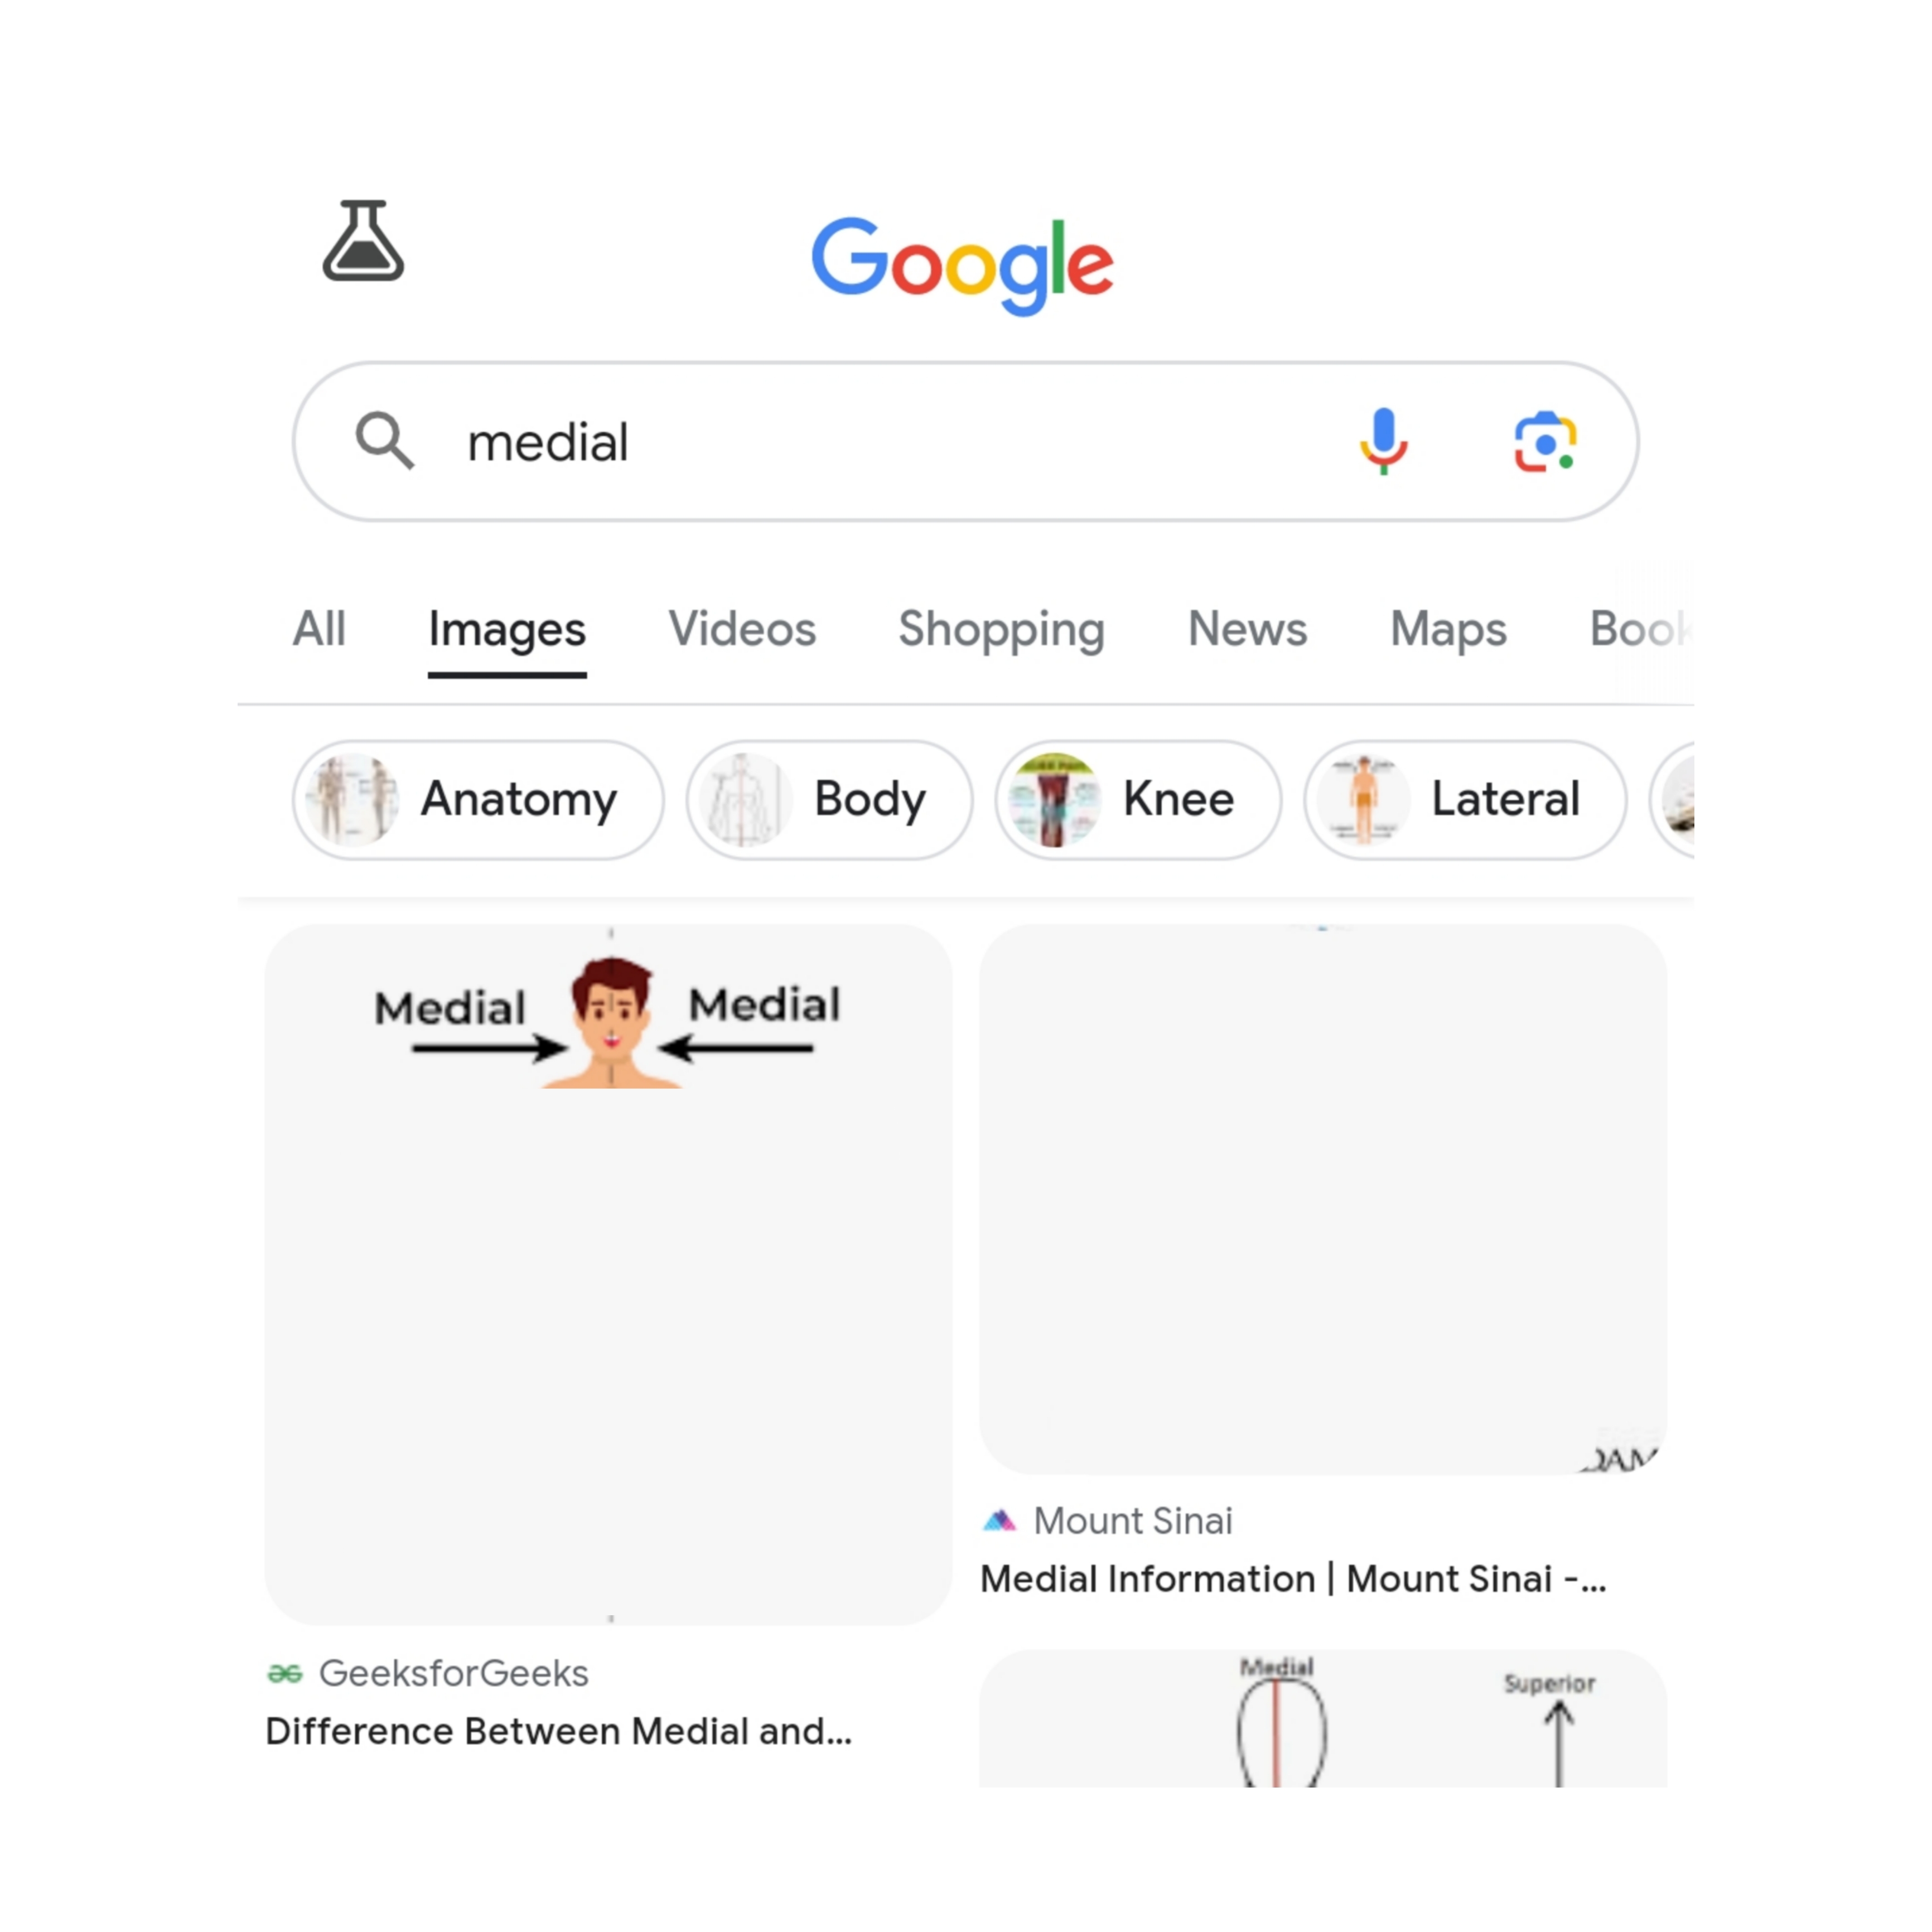Image resolution: width=1932 pixels, height=1932 pixels.
Task: Click the magnifying glass search icon
Action: tap(384, 440)
